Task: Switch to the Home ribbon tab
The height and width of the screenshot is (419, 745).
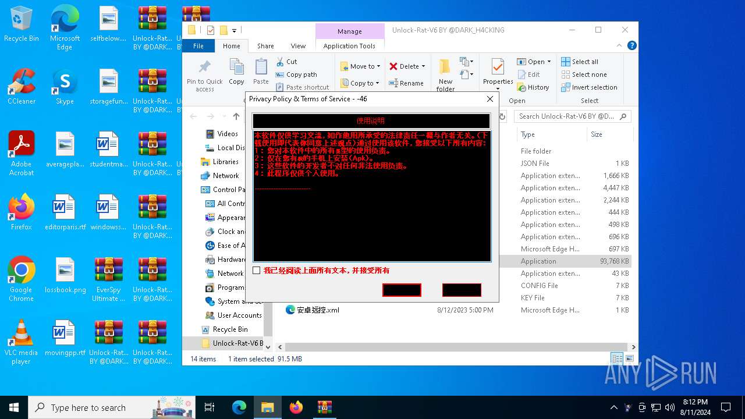Action: [231, 46]
